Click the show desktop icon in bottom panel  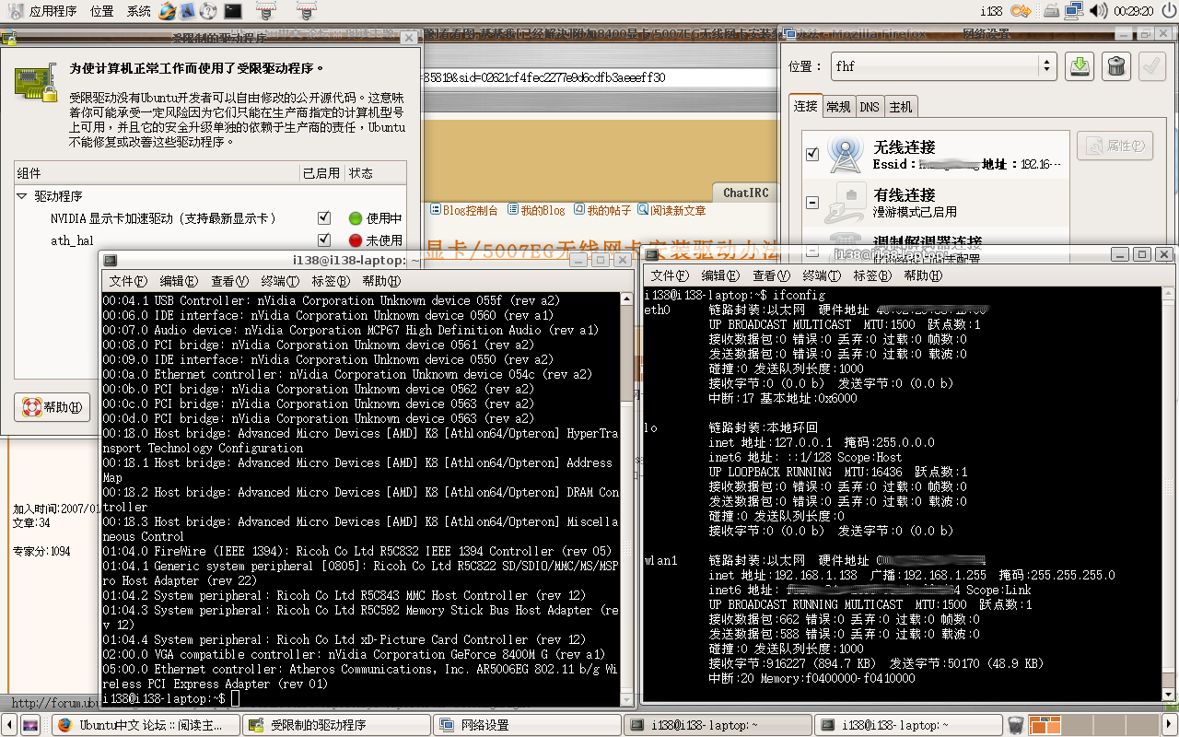(29, 725)
